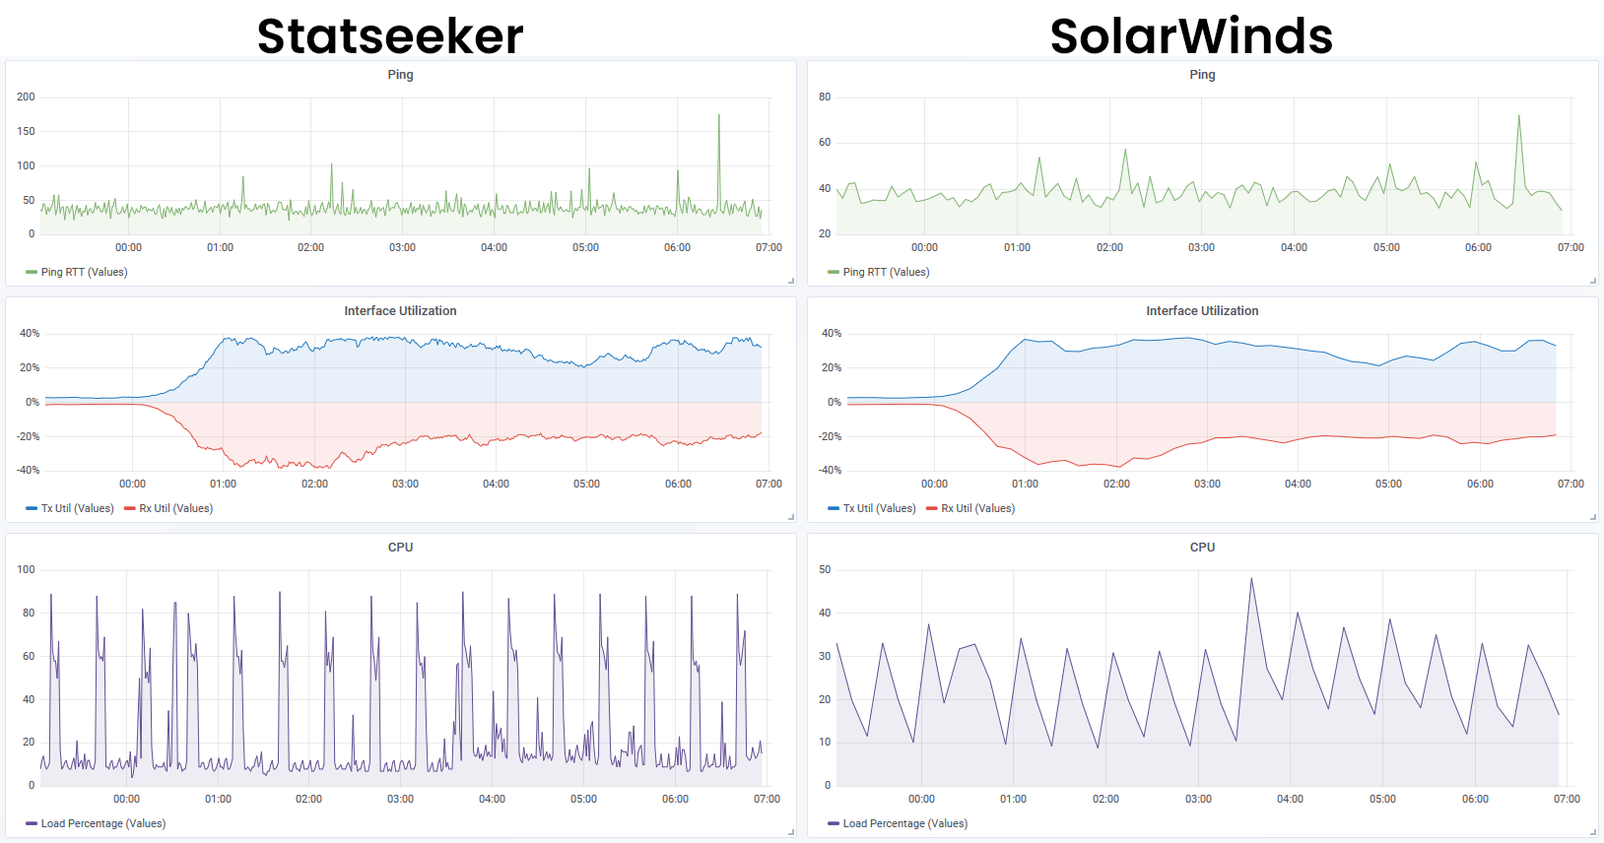The width and height of the screenshot is (1604, 843).
Task: Click 100 y-axis label in Statseeker CPU chart
Action: pos(26,569)
